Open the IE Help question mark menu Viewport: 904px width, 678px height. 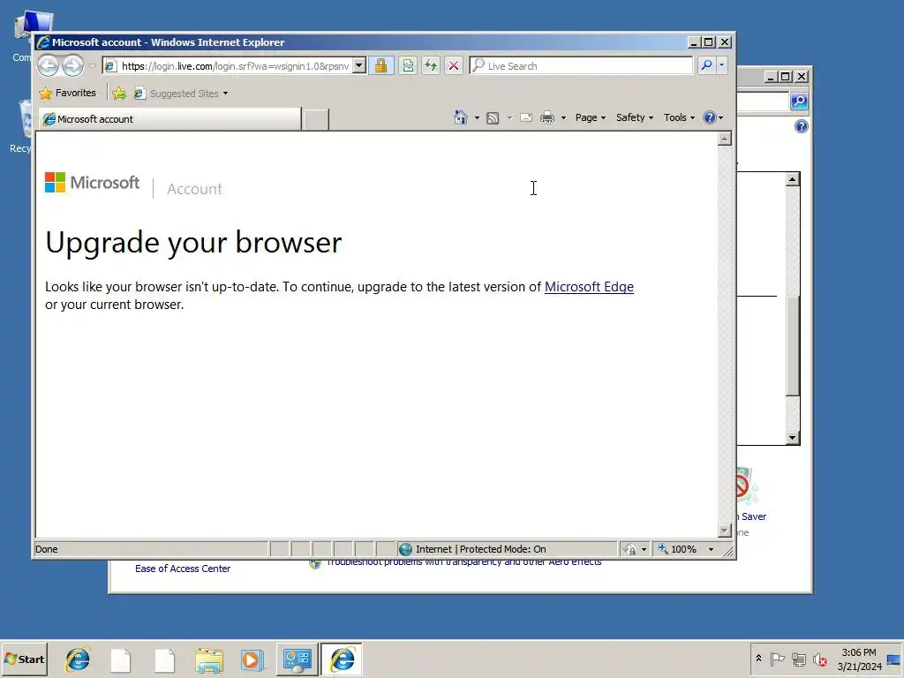(x=712, y=117)
